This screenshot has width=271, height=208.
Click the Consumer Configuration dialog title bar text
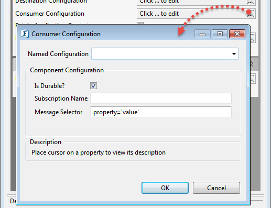tap(66, 34)
